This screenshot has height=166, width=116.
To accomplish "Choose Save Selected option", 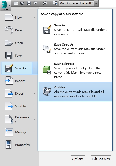I will click(75, 70).
